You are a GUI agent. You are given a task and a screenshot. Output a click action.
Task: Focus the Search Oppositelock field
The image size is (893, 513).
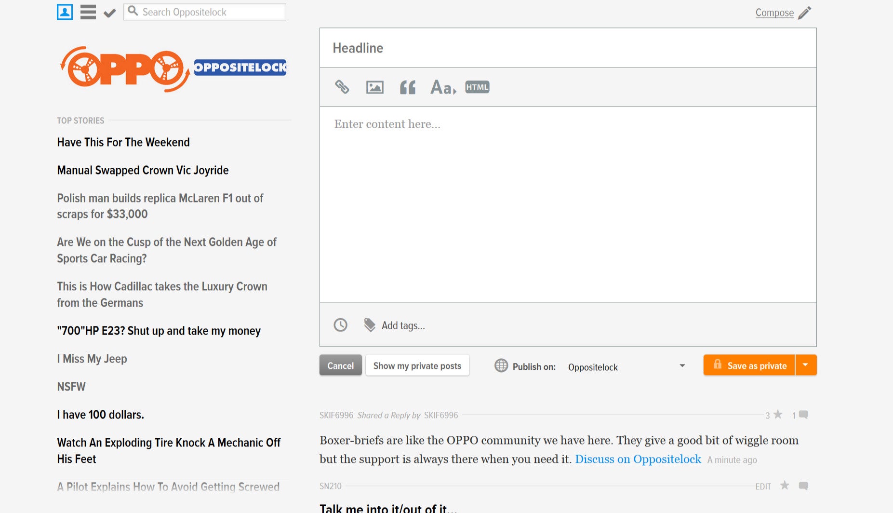click(x=205, y=12)
